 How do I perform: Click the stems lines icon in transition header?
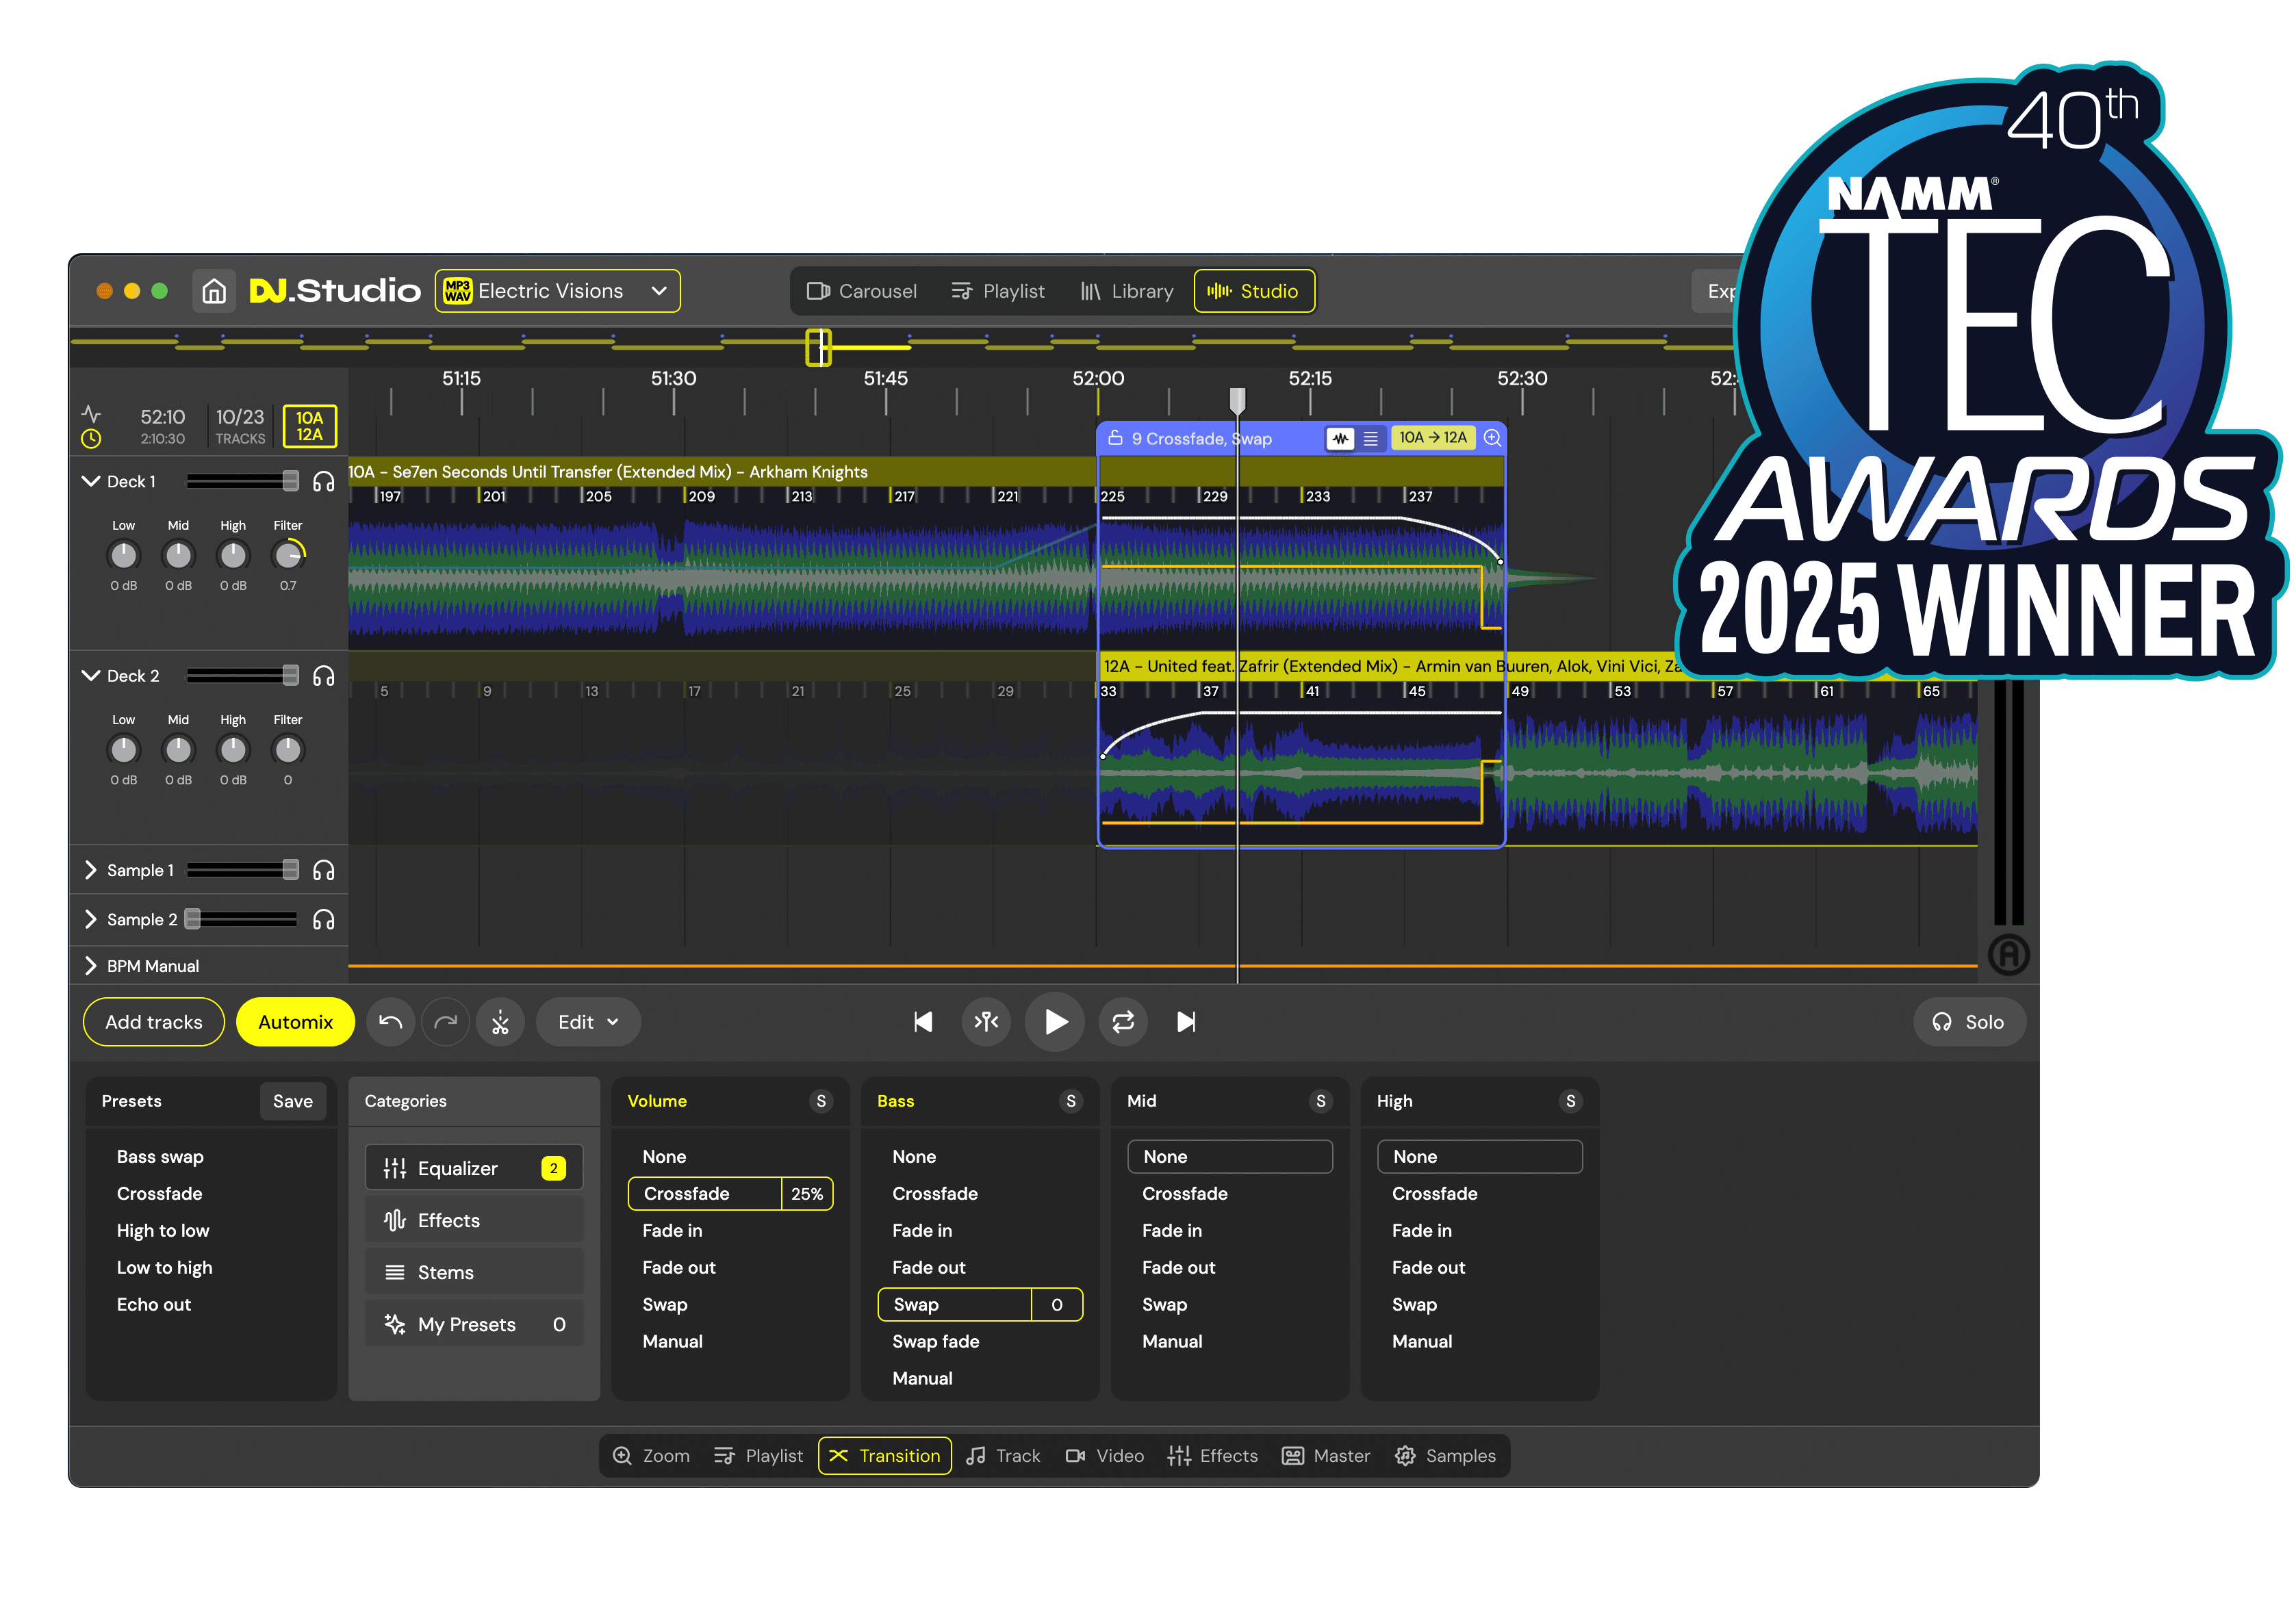pos(1371,439)
